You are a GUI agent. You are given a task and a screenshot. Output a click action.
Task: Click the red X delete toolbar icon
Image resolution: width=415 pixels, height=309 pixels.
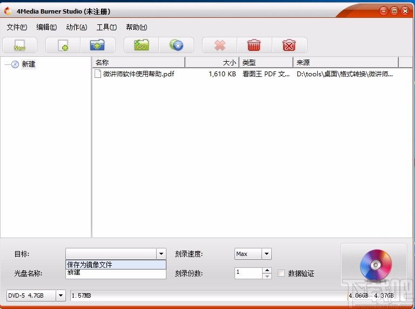tap(220, 45)
